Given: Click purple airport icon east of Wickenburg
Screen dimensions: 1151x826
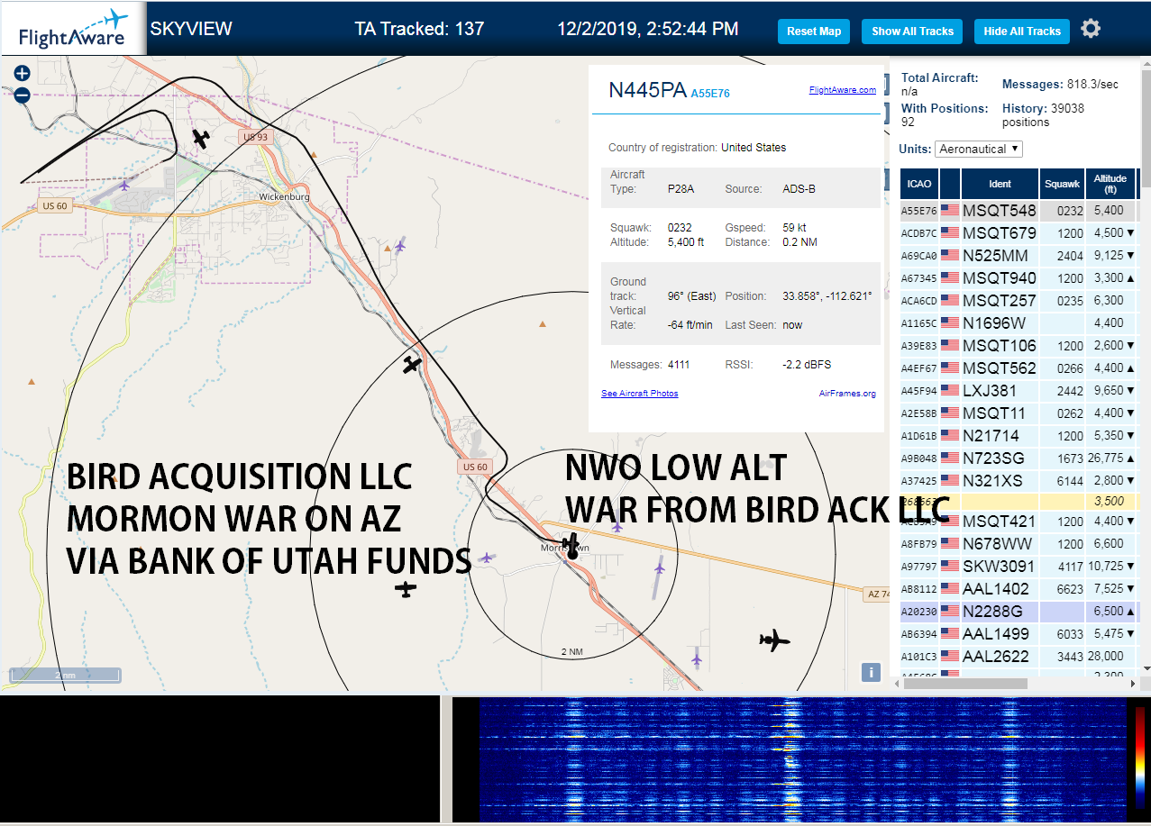Looking at the screenshot, I should point(399,244).
